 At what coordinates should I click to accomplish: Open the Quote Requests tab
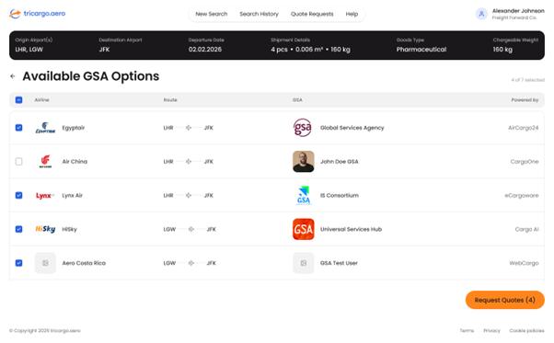312,14
